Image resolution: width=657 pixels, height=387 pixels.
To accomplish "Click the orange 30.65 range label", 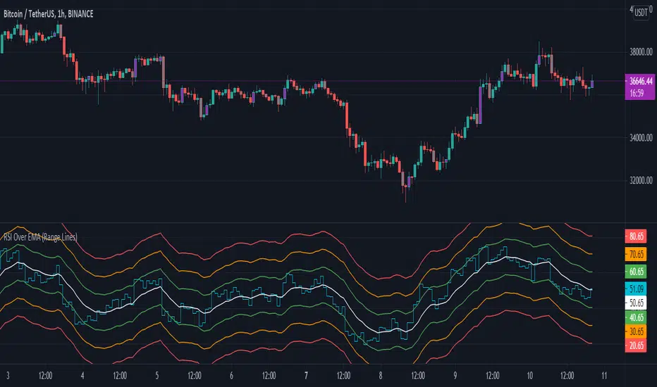I will tap(635, 331).
